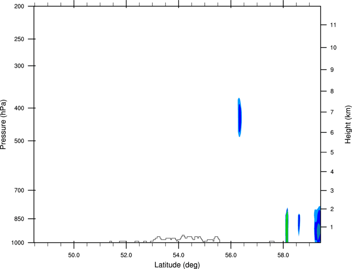
Task: Click the Pressure (hPa) axis title
Action: coord(3,125)
